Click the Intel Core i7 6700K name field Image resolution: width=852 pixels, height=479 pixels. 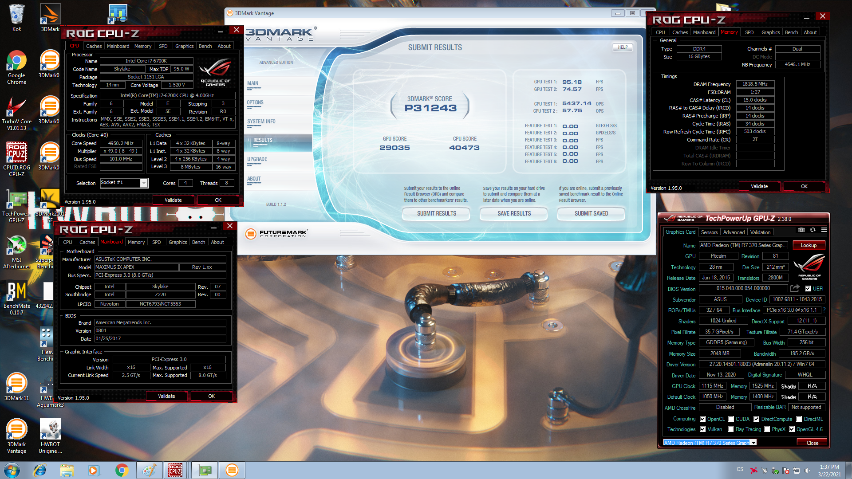(146, 61)
